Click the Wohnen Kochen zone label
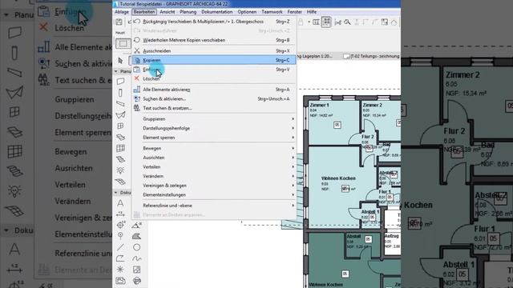The width and height of the screenshot is (513, 288). pos(338,178)
